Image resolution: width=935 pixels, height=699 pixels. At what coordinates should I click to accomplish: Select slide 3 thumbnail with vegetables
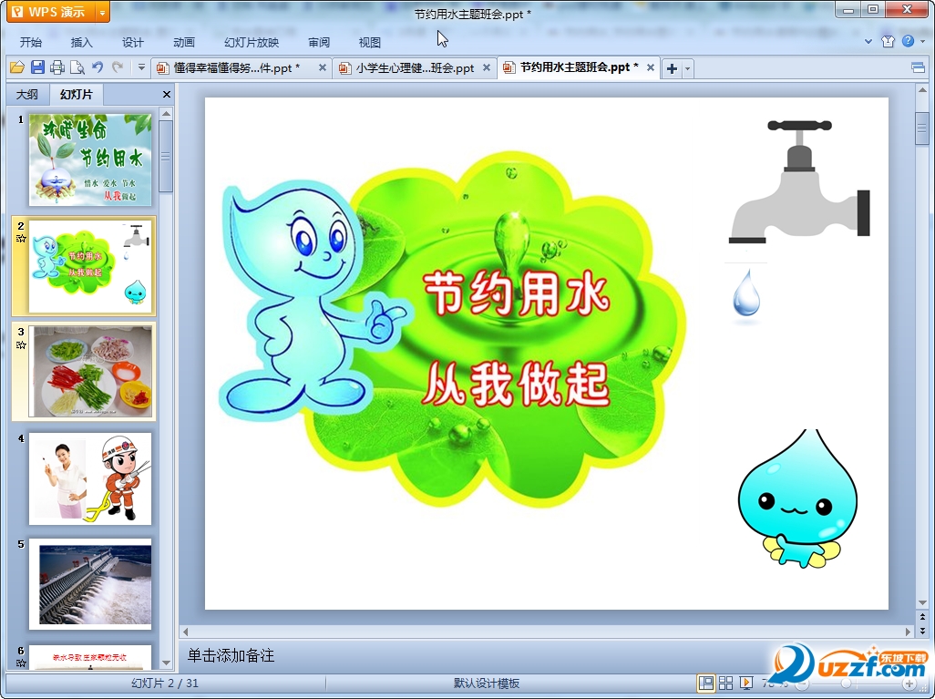click(x=90, y=372)
